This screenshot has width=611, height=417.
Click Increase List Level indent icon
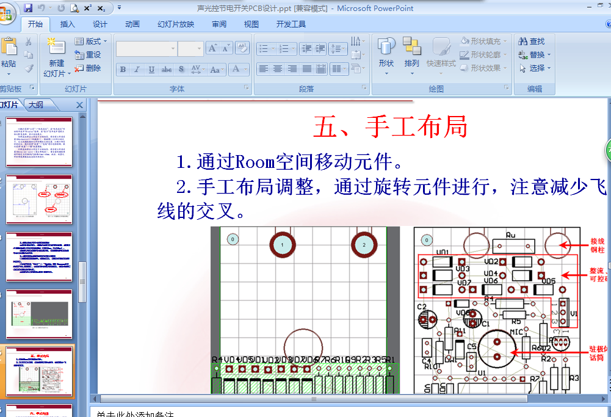pos(320,49)
